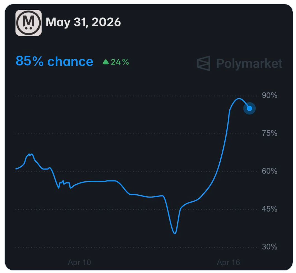Click the chart line's lowest dip point

(175, 233)
